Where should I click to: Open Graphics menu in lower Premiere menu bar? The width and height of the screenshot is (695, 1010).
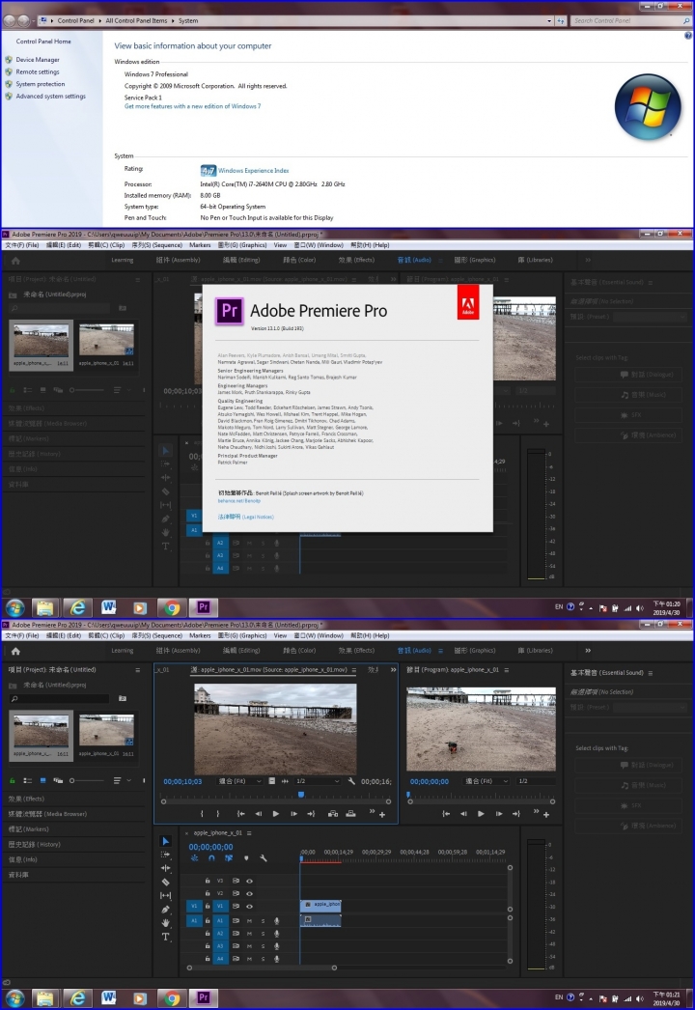click(242, 635)
